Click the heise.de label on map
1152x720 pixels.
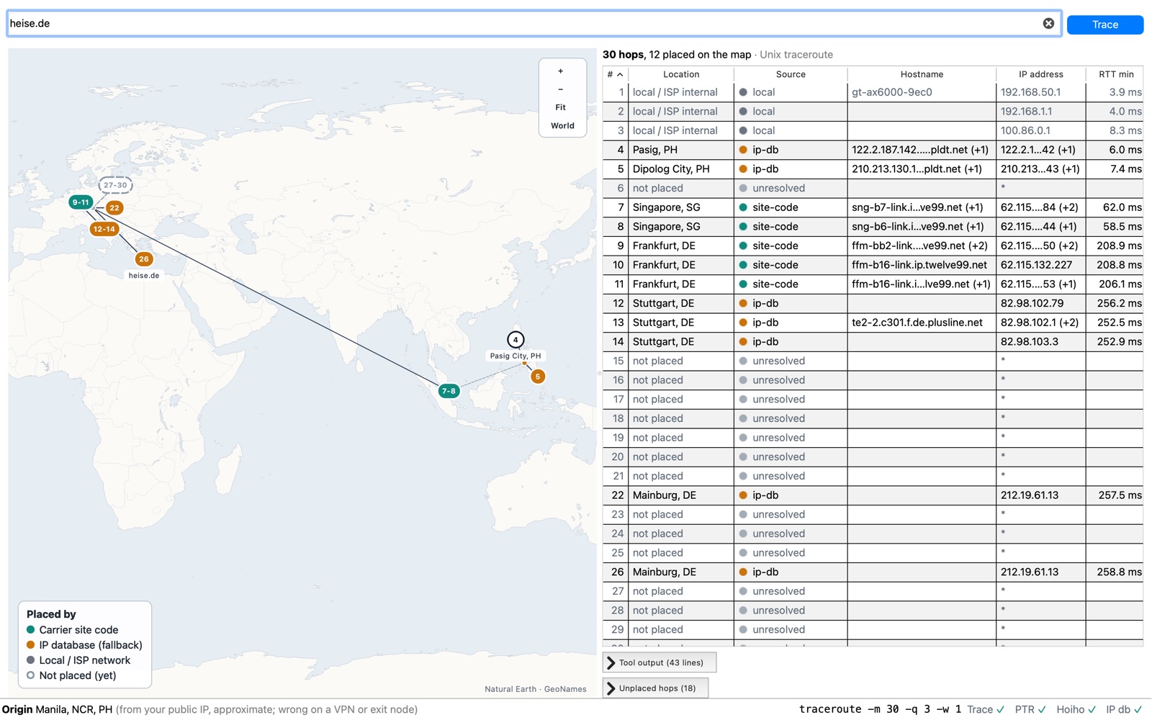pyautogui.click(x=144, y=275)
